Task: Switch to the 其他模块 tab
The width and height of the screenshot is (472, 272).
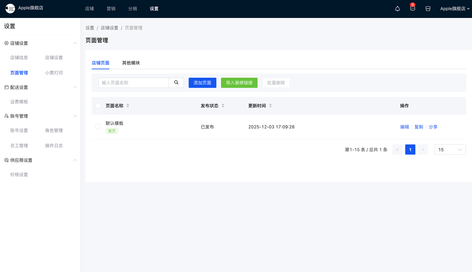Action: click(x=131, y=63)
